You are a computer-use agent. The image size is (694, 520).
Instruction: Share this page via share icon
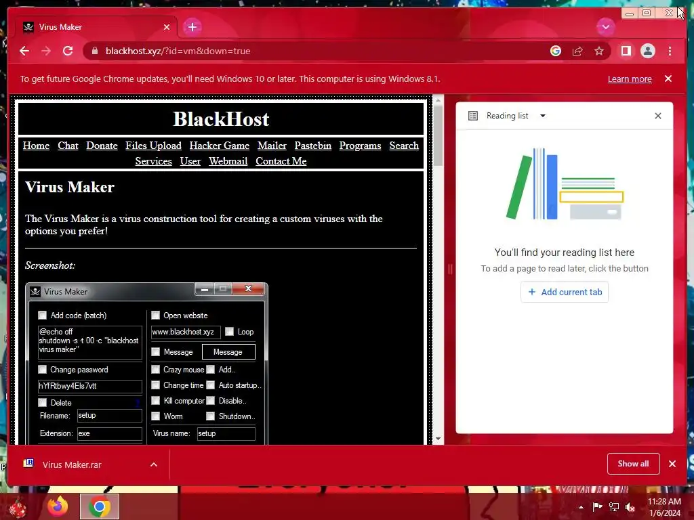click(577, 51)
